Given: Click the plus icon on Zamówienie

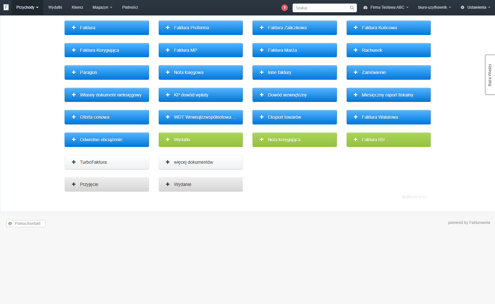Looking at the screenshot, I should (x=356, y=72).
